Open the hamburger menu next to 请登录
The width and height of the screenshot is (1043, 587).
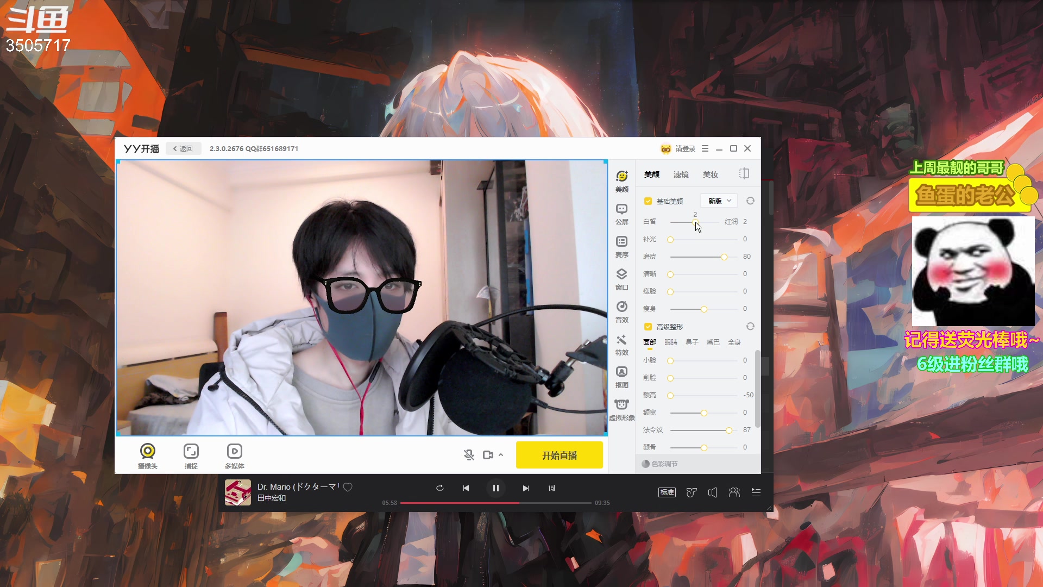point(705,148)
